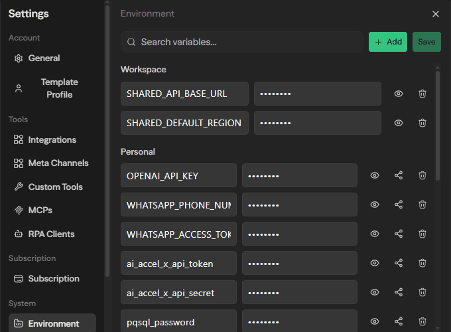
Task: Reveal the SHARED_DEFAULT_REGION value with eye icon
Action: [399, 123]
